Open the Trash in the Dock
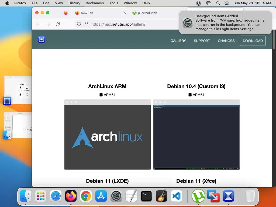This screenshot has width=276, height=207. point(250,196)
